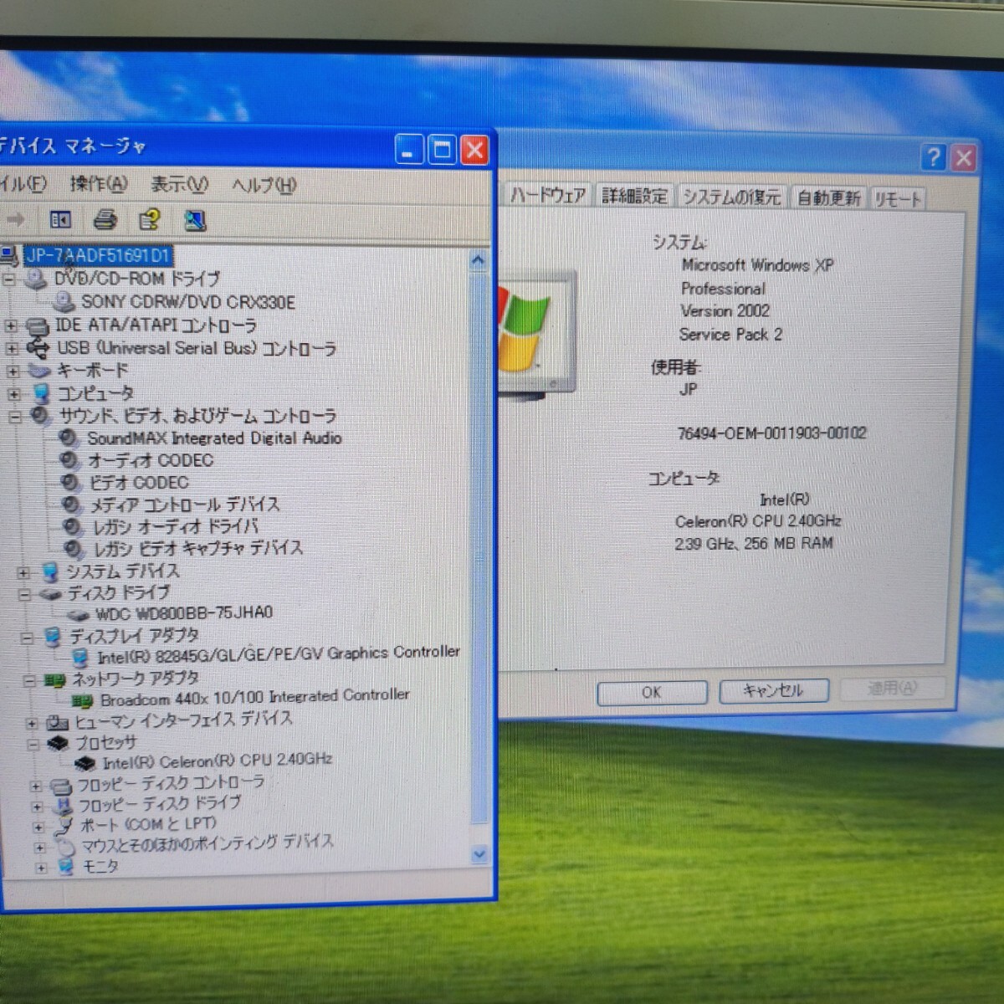
Task: Click the キーボード category icon
Action: tap(38, 370)
